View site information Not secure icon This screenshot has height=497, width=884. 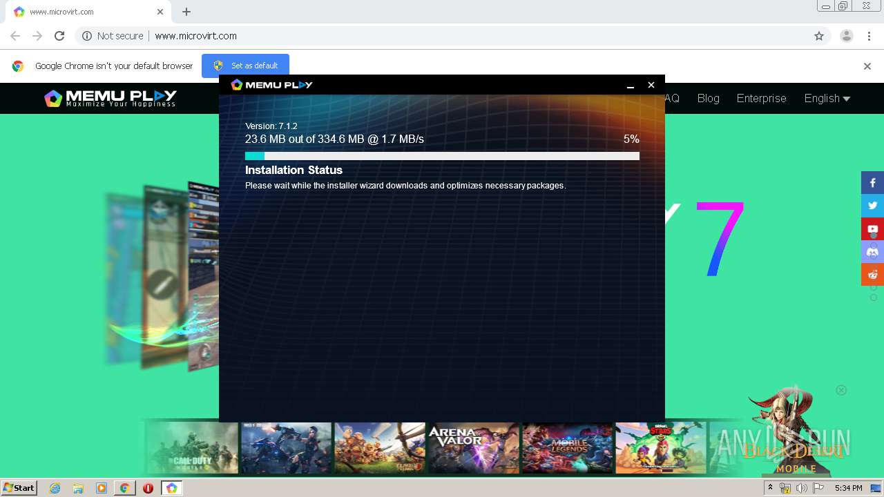pos(87,36)
